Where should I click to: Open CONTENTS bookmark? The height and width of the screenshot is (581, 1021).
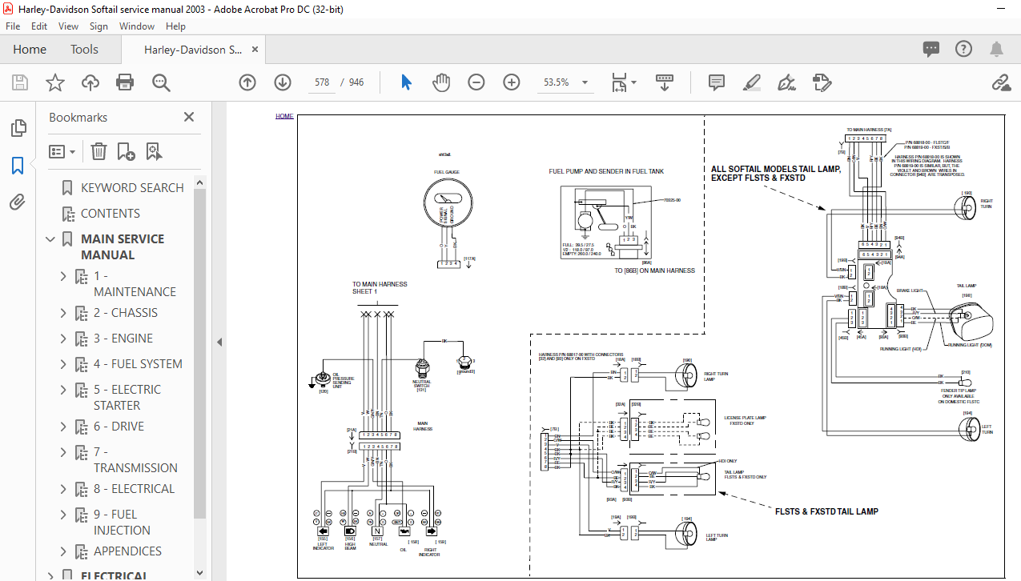pyautogui.click(x=111, y=214)
